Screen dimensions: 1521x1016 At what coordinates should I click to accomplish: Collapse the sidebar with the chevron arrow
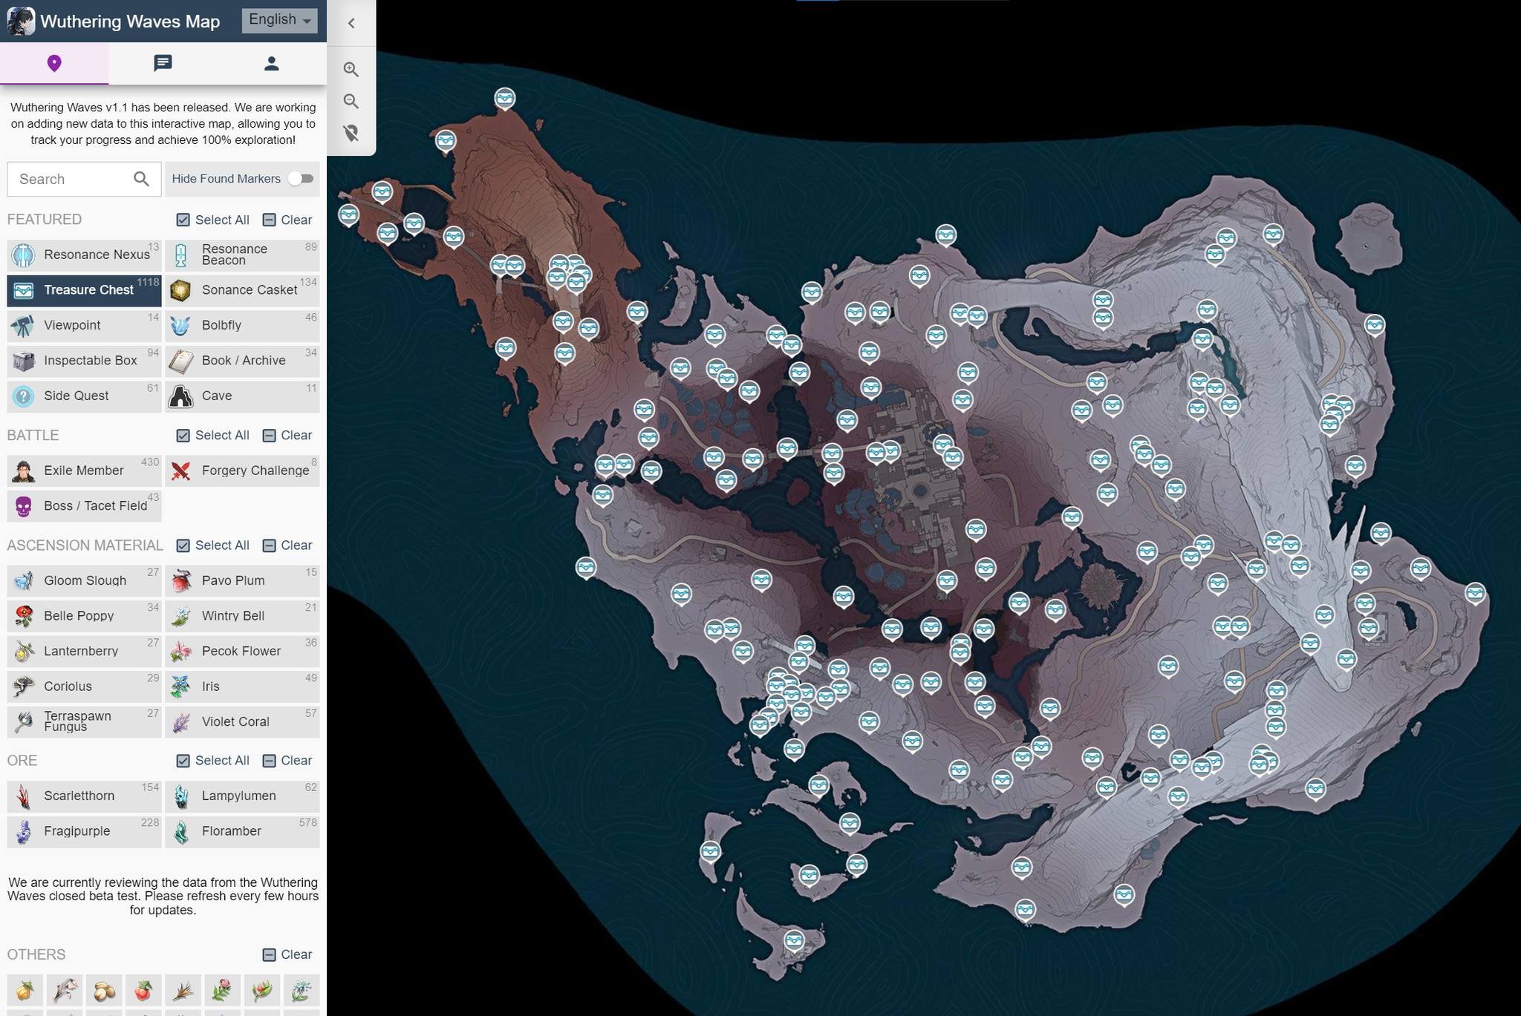pyautogui.click(x=351, y=23)
